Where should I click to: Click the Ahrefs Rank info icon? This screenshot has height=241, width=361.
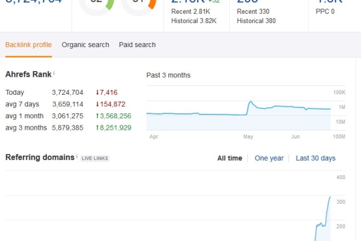[54, 73]
